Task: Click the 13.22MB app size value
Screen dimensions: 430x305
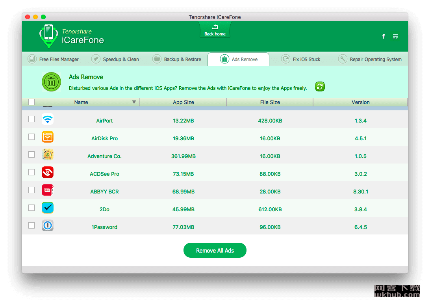Action: (x=183, y=121)
